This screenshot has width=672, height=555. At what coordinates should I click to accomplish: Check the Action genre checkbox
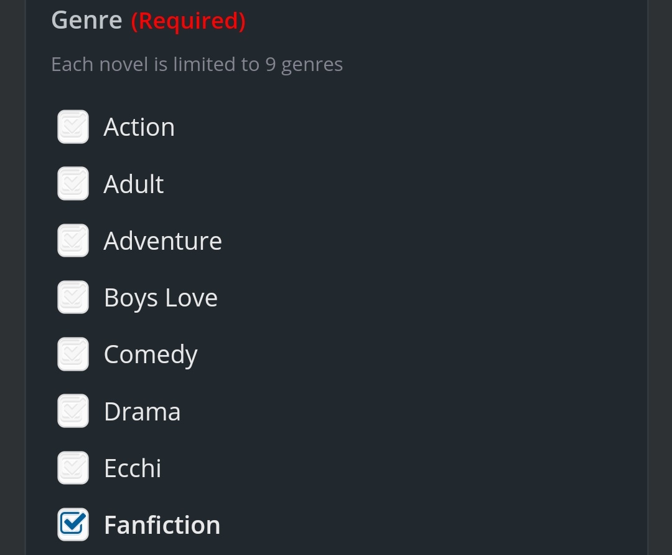[73, 127]
